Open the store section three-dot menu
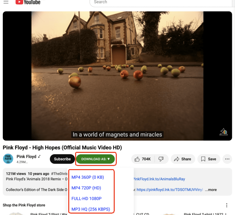 point(227,205)
